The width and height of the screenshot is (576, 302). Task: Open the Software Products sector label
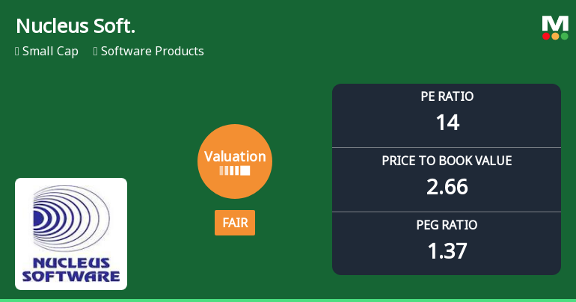tap(152, 52)
